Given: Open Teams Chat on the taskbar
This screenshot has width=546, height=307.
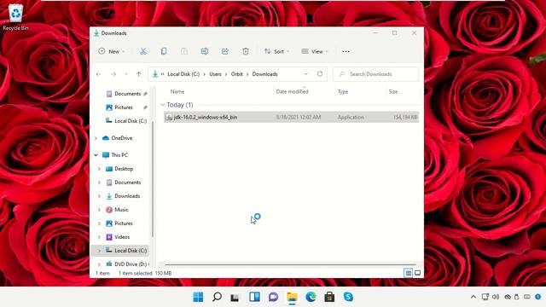Looking at the screenshot, I should (x=273, y=297).
